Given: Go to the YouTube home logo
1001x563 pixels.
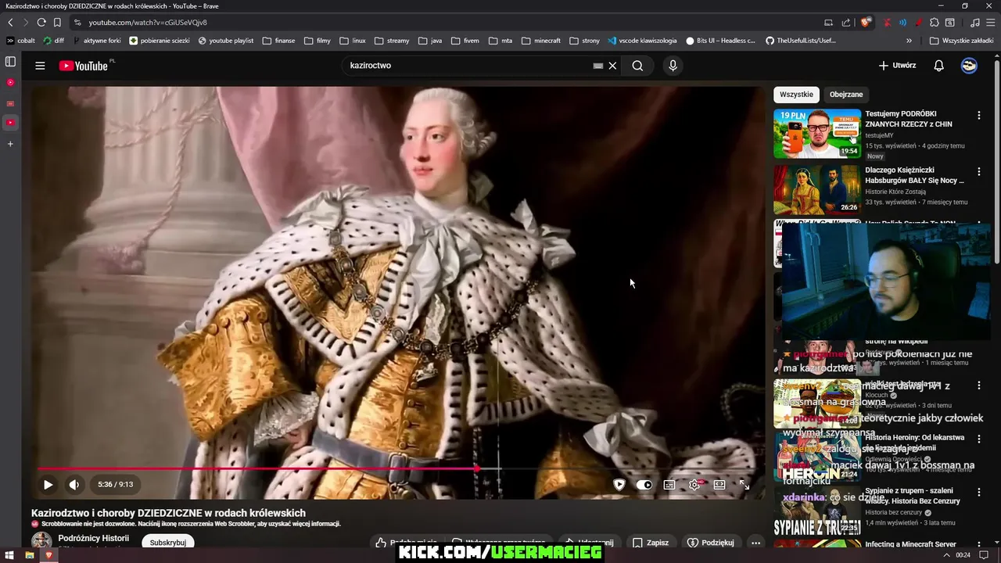Looking at the screenshot, I should [83, 66].
